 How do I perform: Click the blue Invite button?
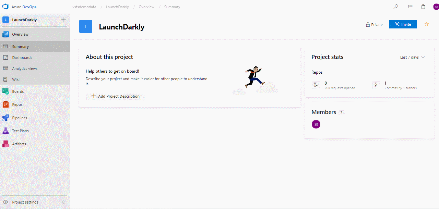(x=403, y=24)
